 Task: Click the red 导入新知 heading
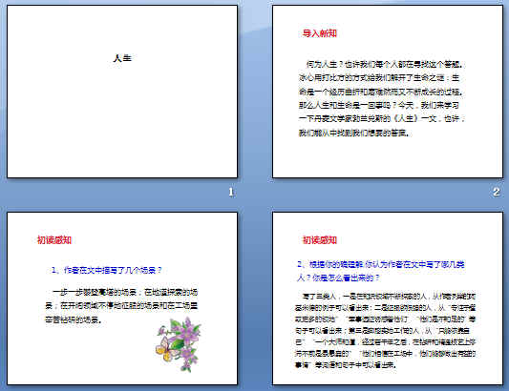[x=319, y=33]
